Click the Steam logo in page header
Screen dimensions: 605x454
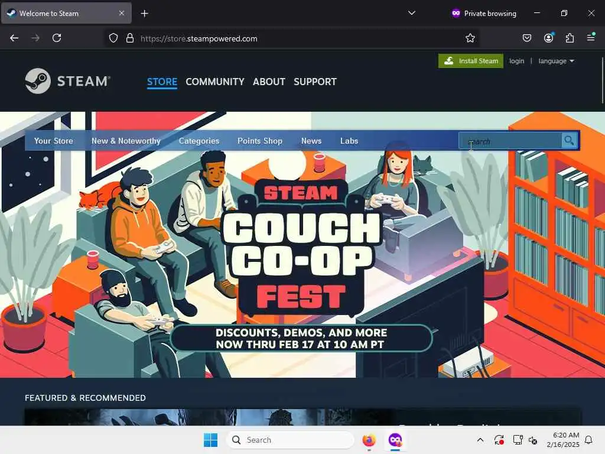(x=67, y=80)
